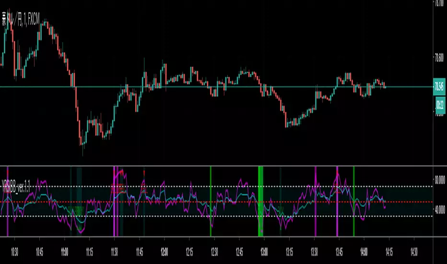Click the 13:00 time axis label
The width and height of the screenshot is (447, 264).
(264, 252)
